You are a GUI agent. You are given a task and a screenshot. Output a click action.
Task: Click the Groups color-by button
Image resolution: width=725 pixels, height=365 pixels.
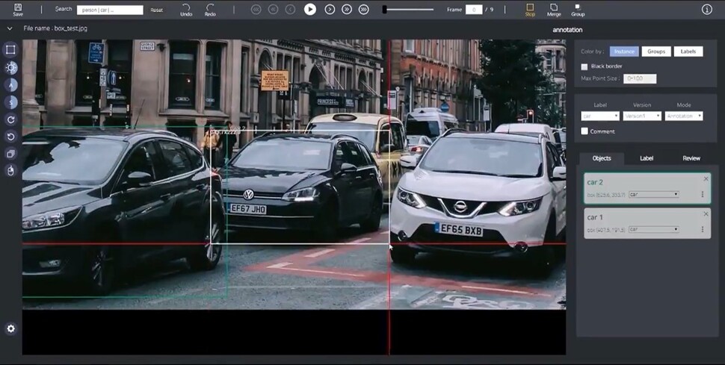tap(655, 52)
